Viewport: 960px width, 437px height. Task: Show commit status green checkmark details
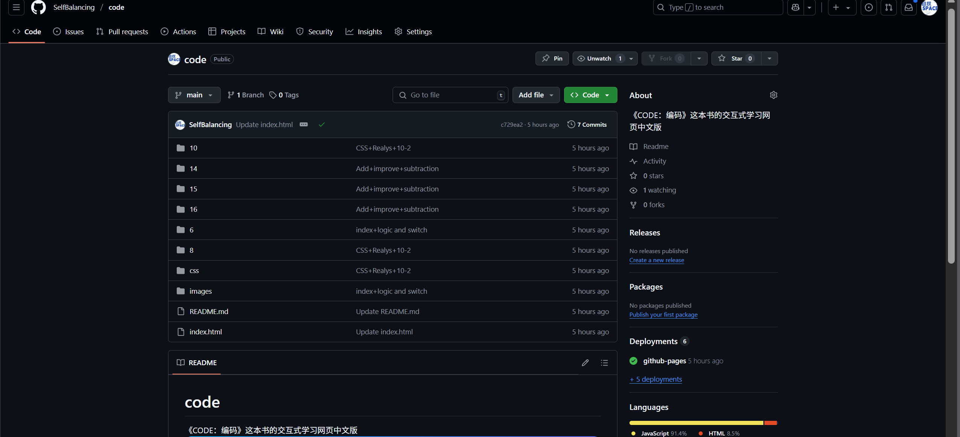[x=322, y=124]
